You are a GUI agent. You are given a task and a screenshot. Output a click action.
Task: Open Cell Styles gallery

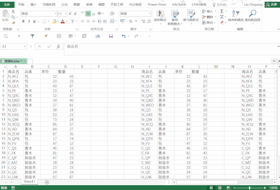point(191,17)
